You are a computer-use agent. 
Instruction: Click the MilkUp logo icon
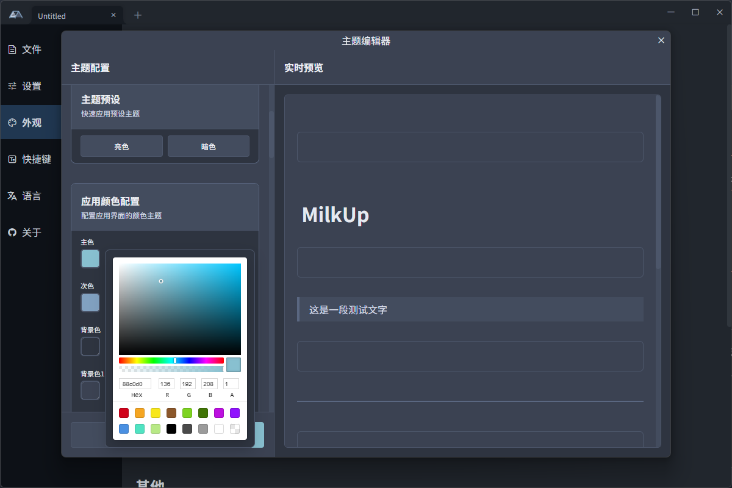click(x=15, y=13)
